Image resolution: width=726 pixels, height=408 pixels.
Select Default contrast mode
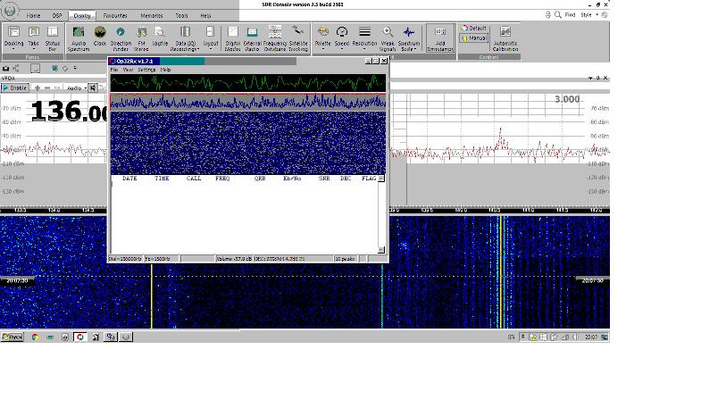474,28
